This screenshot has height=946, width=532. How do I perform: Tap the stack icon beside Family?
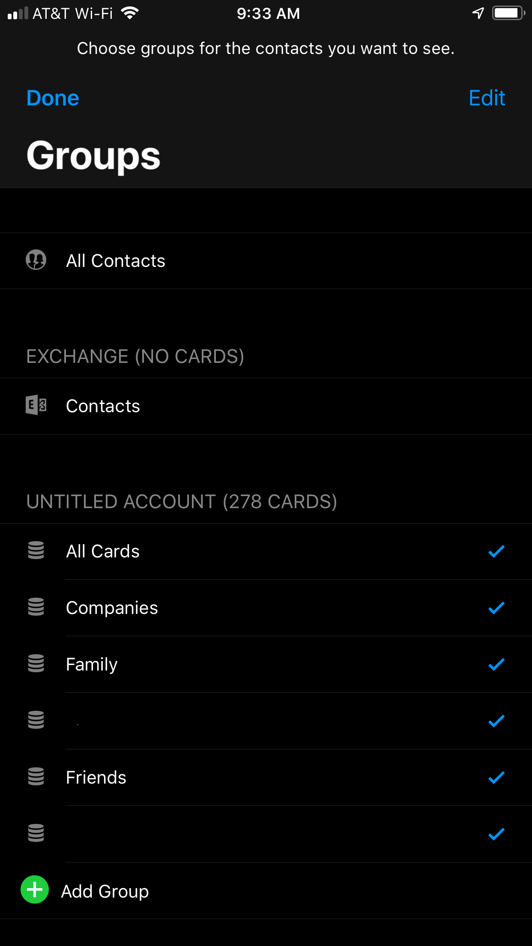[x=36, y=663]
